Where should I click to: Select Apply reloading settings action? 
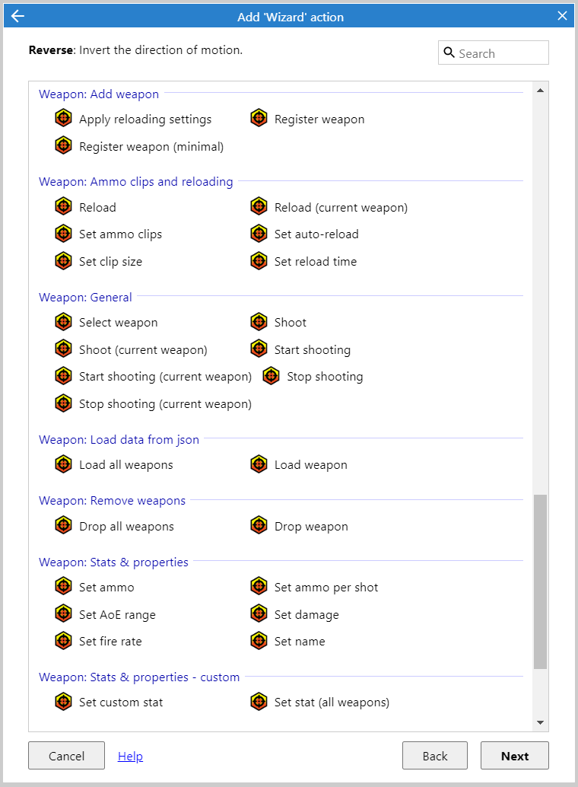point(145,119)
